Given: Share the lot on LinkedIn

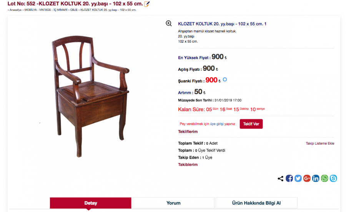Looking at the screenshot, I should [x=316, y=178].
